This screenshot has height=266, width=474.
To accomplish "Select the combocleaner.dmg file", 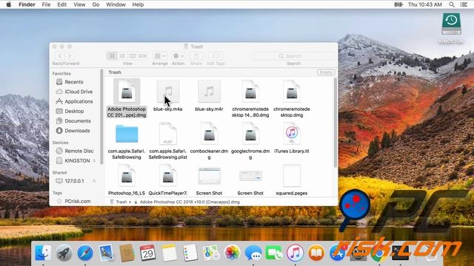I will (x=209, y=134).
